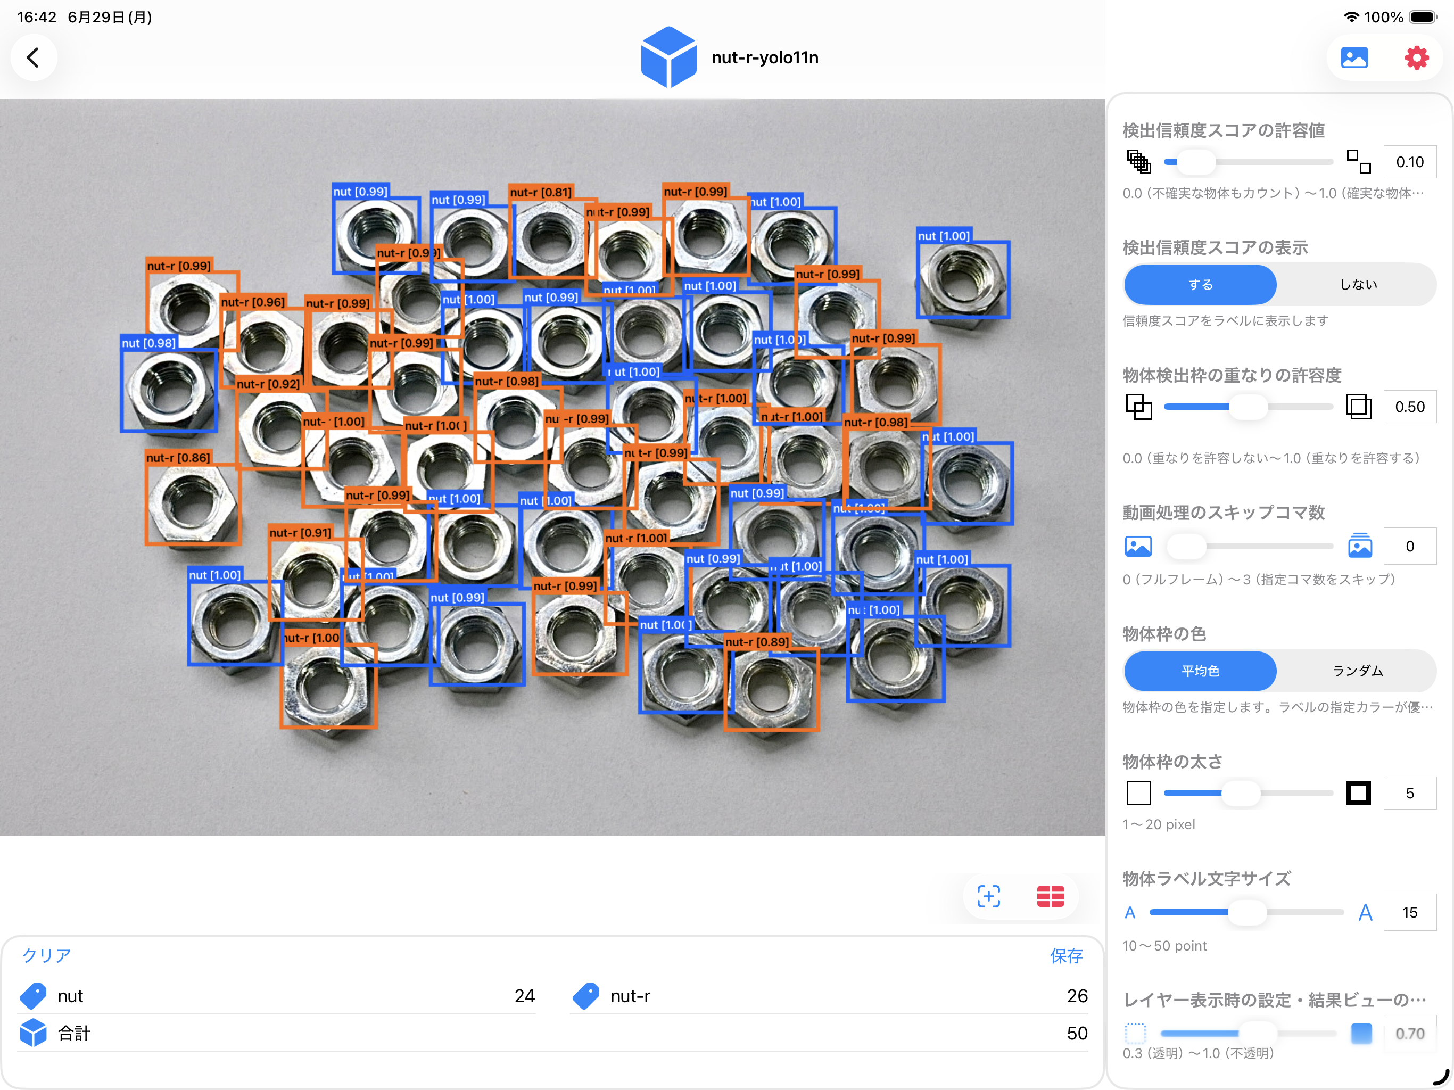Open settings with the red gear icon

click(x=1417, y=58)
